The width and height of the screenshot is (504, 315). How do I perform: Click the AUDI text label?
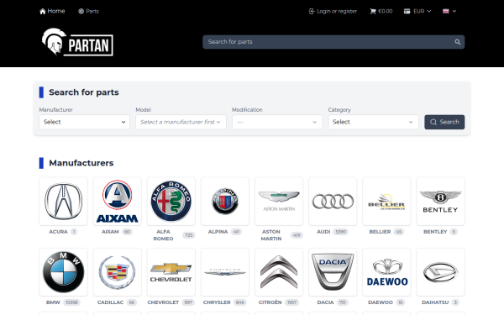point(323,232)
